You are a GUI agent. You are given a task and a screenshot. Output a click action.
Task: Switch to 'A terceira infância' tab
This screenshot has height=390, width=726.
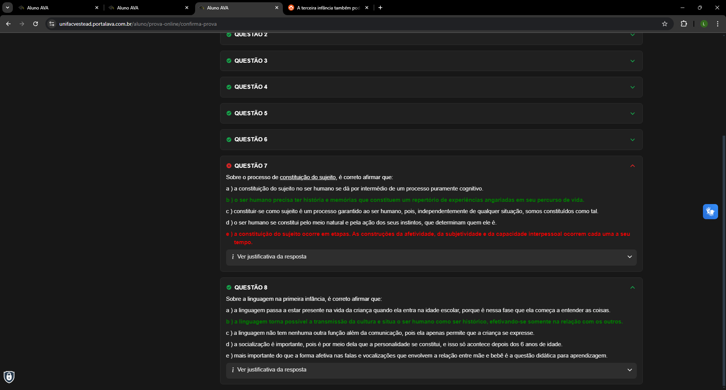[x=327, y=8]
